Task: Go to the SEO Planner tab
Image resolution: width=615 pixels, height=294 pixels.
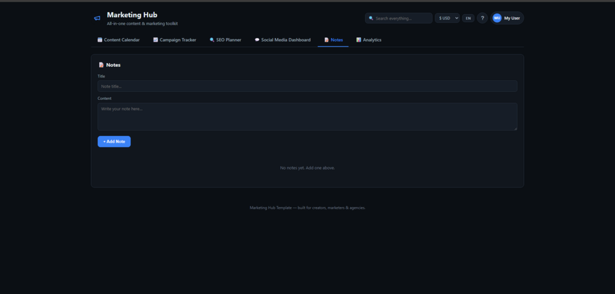Action: [226, 40]
